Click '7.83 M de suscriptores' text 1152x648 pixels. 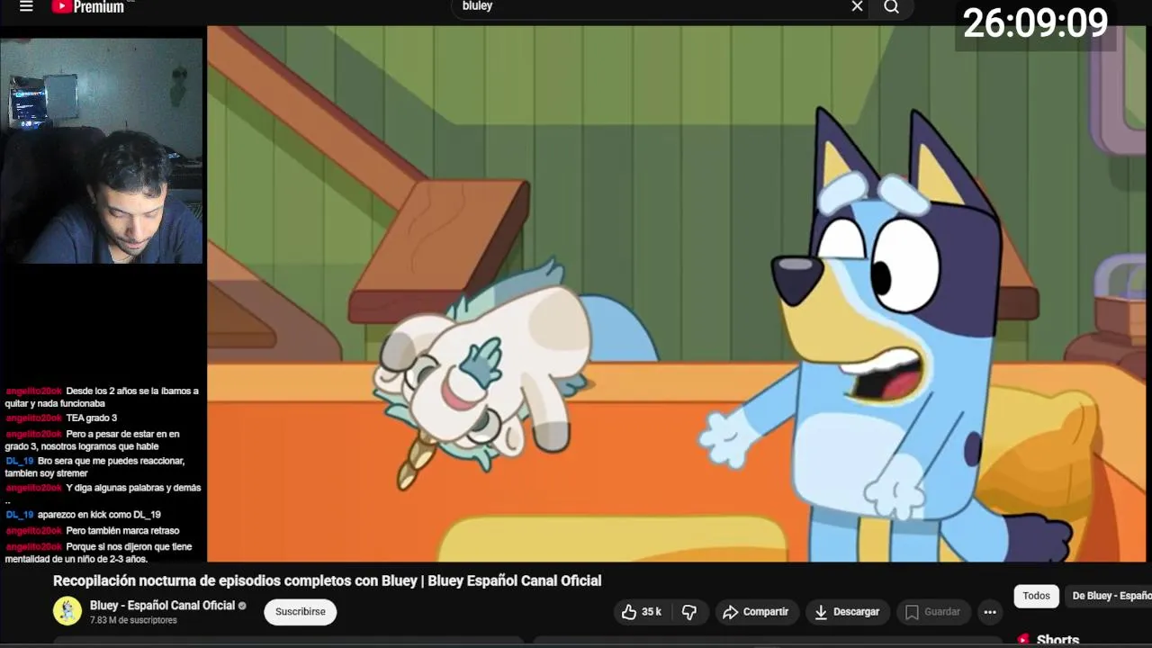pos(133,620)
